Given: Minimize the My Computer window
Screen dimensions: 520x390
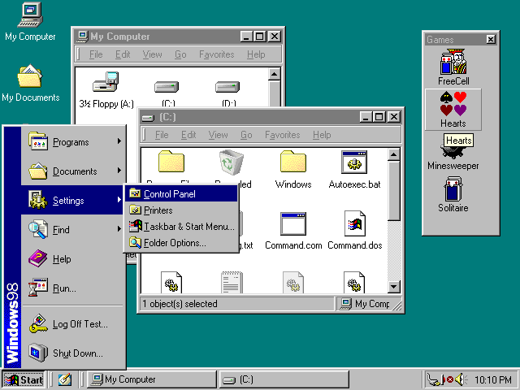Looking at the screenshot, I should pos(246,36).
